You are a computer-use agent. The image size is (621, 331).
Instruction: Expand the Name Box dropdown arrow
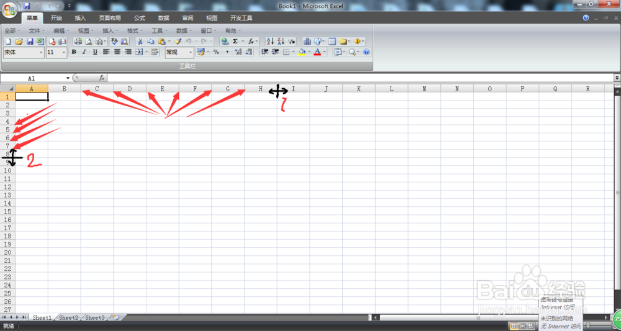[68, 78]
